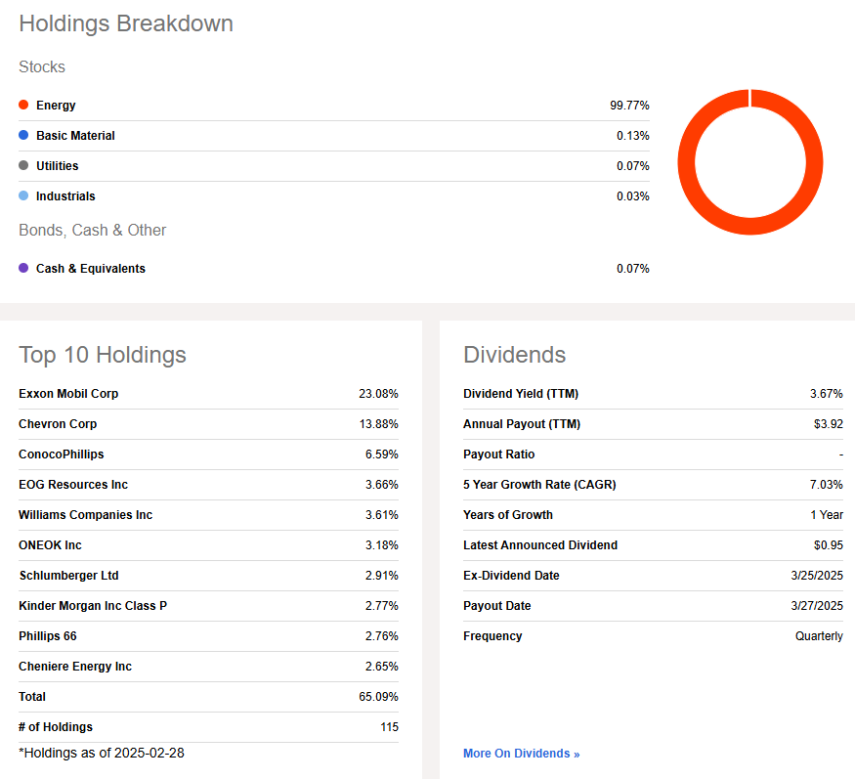
Task: Click the EOG Resources Inc holding
Action: point(73,485)
